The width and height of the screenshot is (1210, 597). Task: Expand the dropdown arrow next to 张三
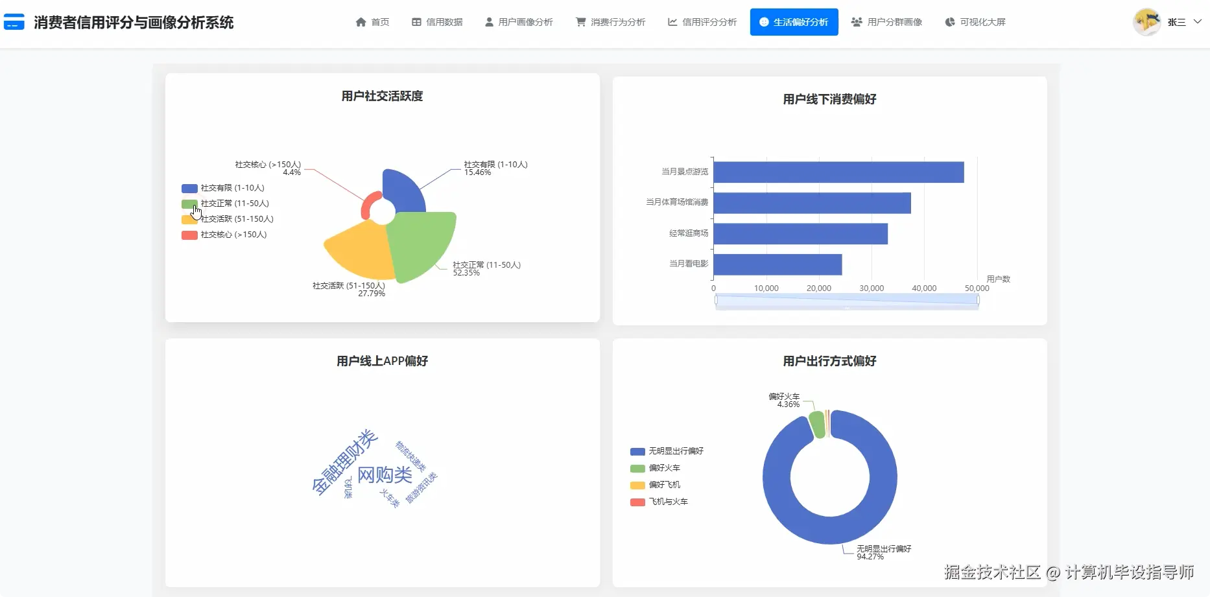click(1198, 21)
